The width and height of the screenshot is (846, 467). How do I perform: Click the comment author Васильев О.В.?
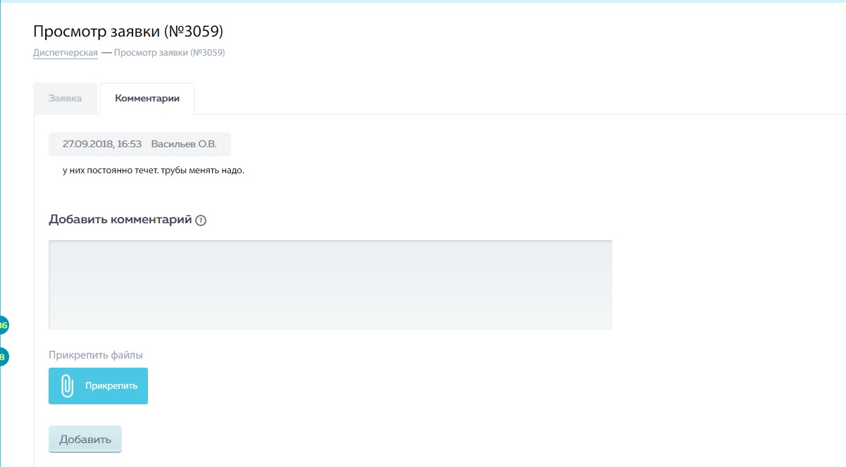click(x=184, y=144)
